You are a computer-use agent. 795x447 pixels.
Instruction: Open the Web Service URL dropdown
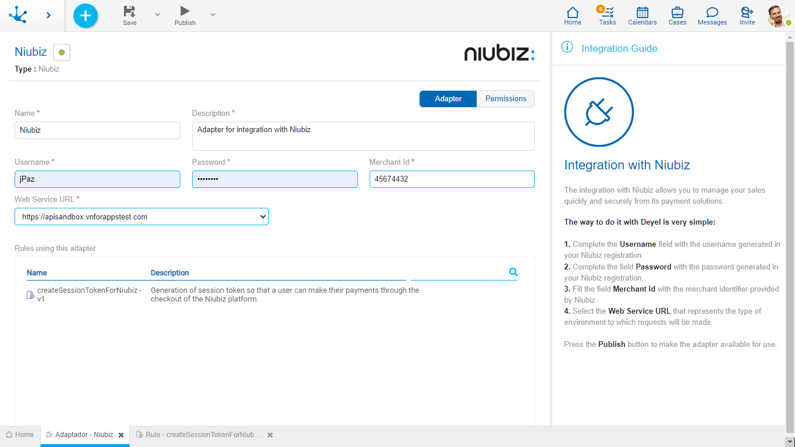tap(262, 216)
